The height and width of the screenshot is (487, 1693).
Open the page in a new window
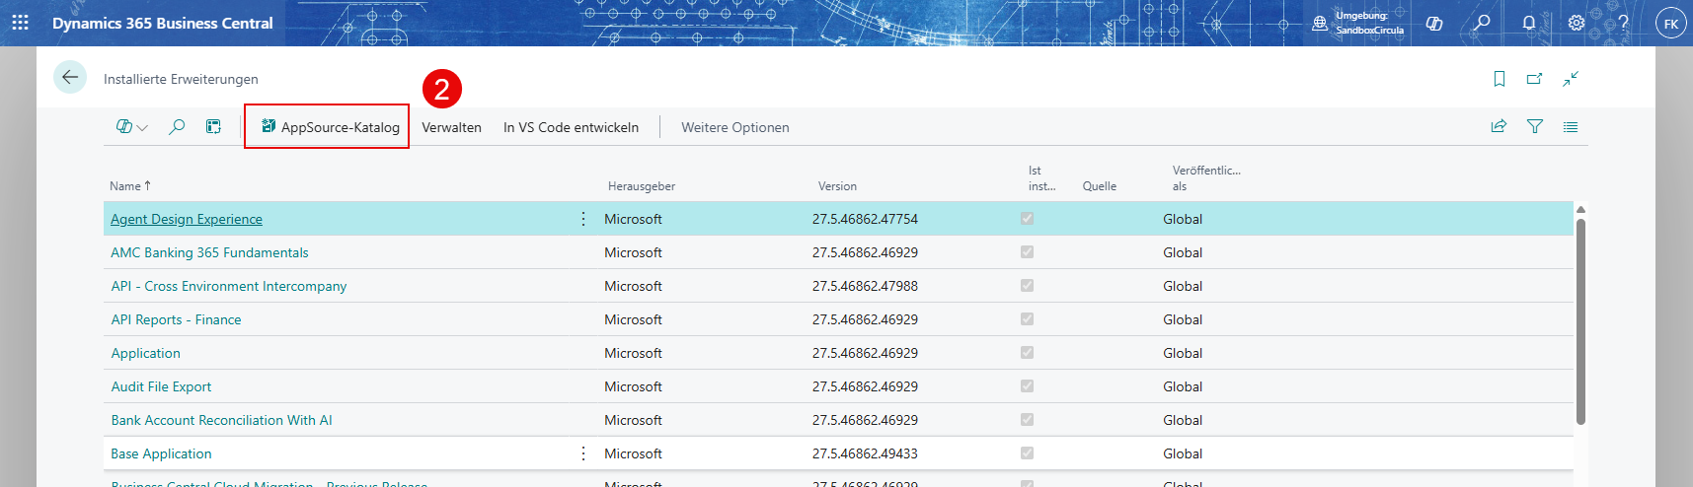pos(1534,79)
